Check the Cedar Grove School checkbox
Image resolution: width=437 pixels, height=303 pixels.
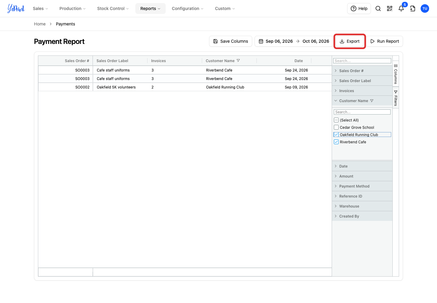(336, 127)
